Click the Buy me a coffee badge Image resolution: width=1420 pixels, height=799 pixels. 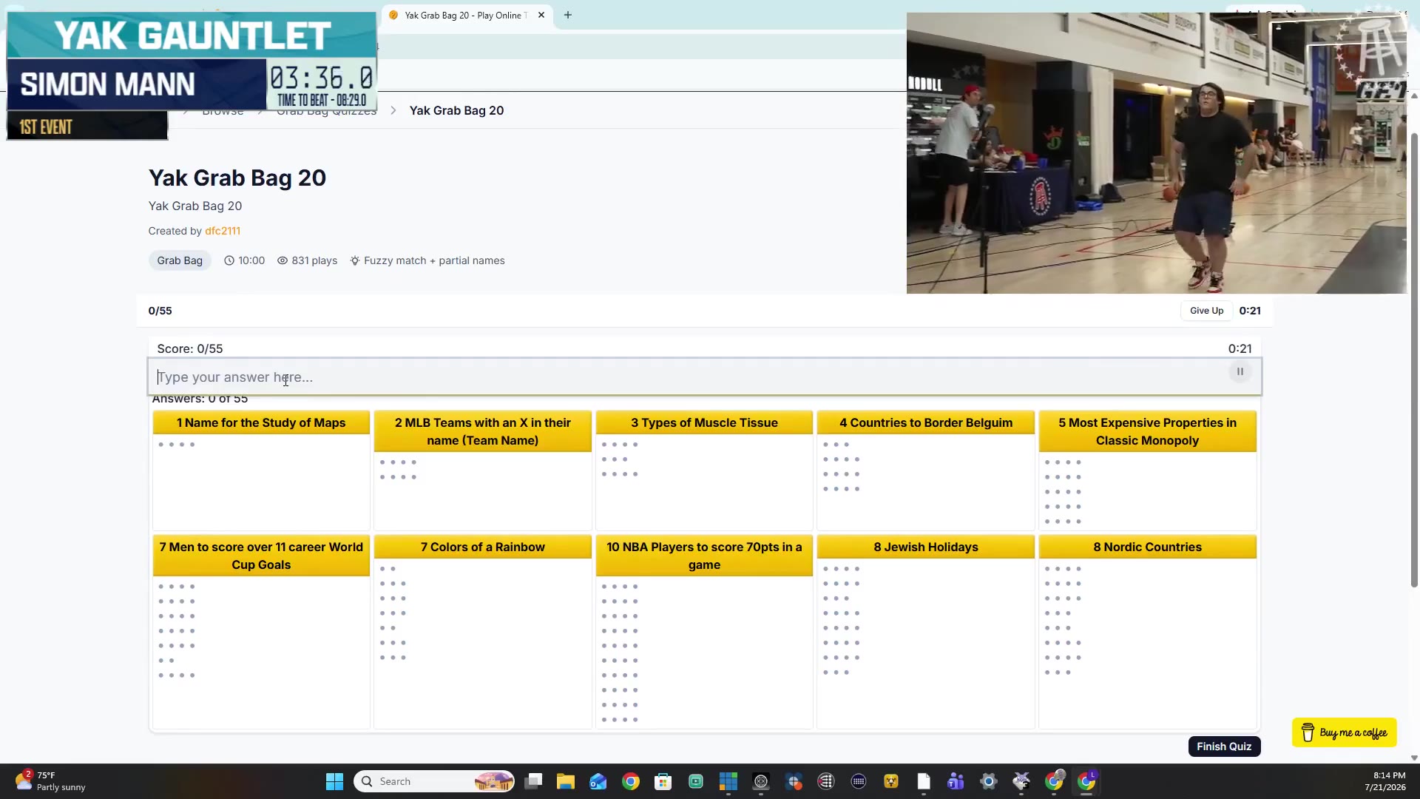pos(1345,732)
